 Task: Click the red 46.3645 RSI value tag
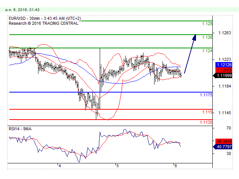224,141
